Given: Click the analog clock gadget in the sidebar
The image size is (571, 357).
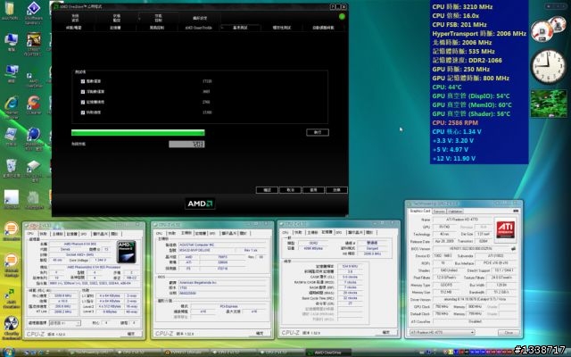Looking at the screenshot, I should point(548,67).
